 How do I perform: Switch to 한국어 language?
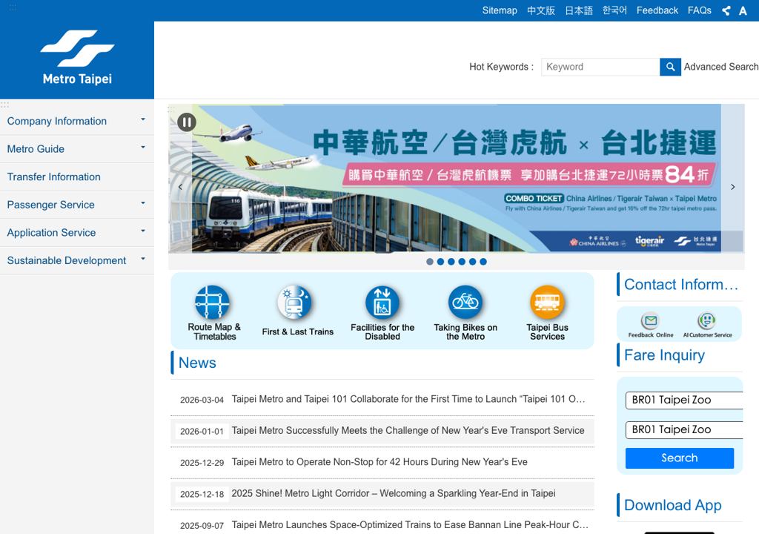pyautogui.click(x=614, y=10)
